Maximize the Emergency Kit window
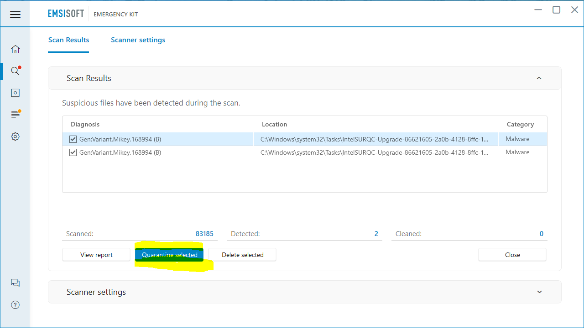 click(x=556, y=10)
